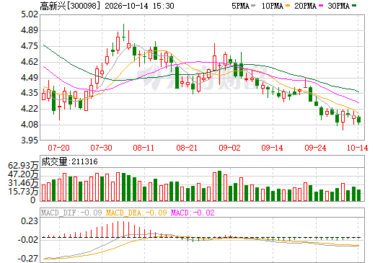Click the MACD_DEA orange indicator label
This screenshot has width=375, height=263.
click(136, 213)
